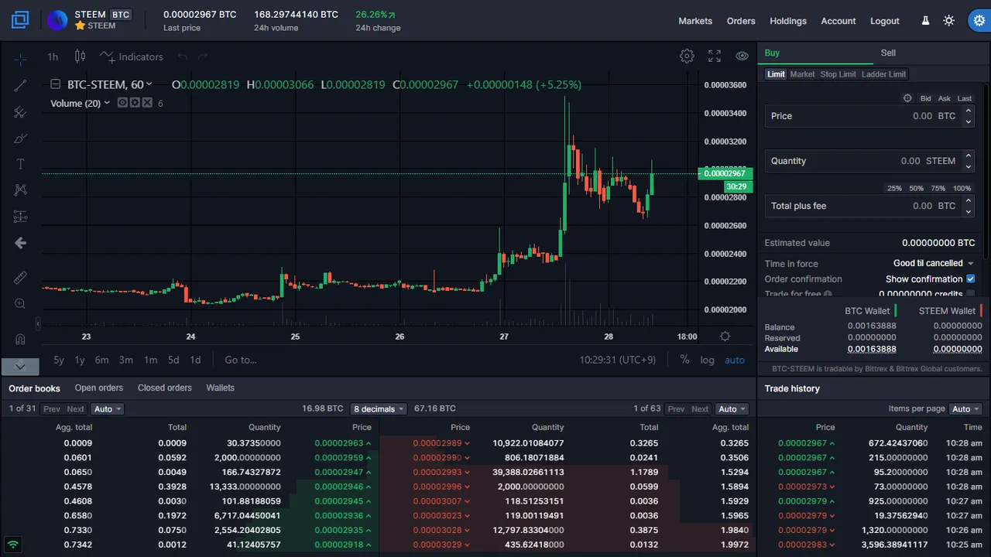
Task: Open the blue settings gear in header
Action: [x=978, y=21]
